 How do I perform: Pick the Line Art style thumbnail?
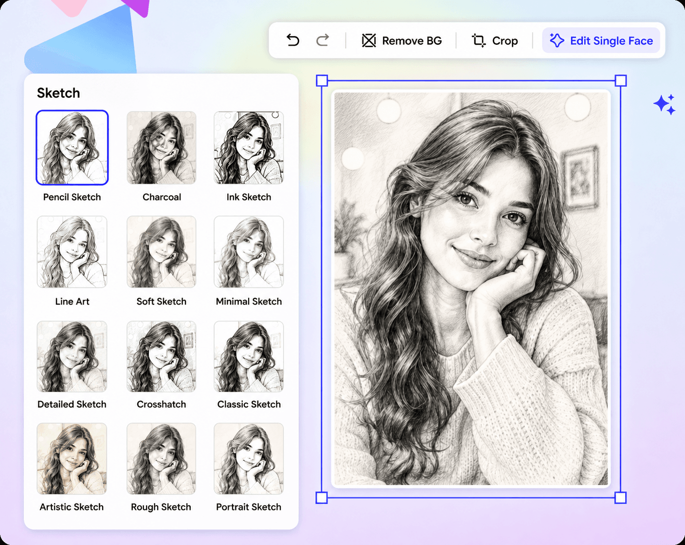pos(72,252)
